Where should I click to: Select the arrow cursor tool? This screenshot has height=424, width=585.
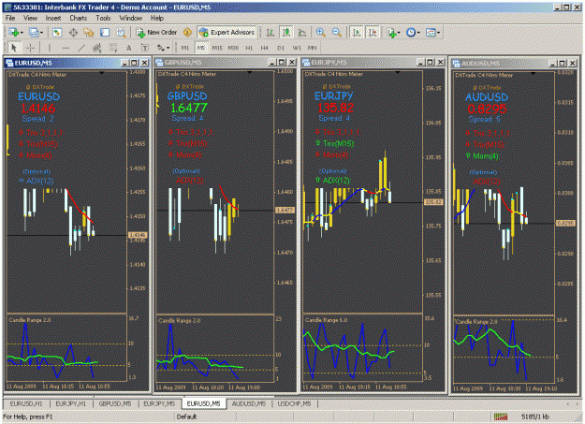(14, 48)
